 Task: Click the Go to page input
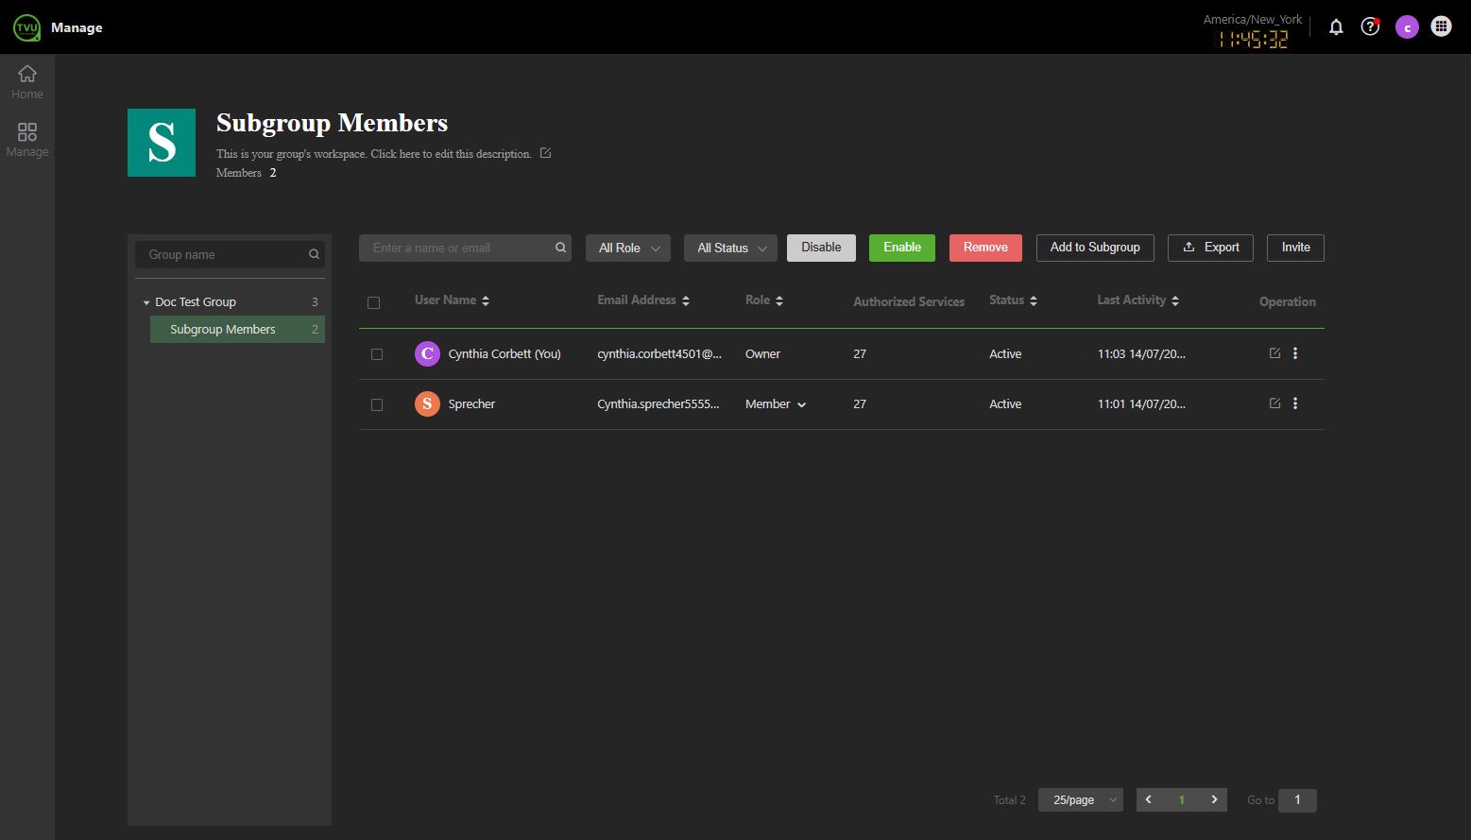1297,799
